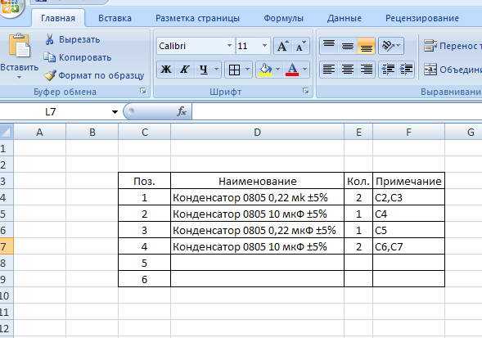The width and height of the screenshot is (482, 338).
Task: Open fill color dropdown arrow
Action: click(277, 70)
